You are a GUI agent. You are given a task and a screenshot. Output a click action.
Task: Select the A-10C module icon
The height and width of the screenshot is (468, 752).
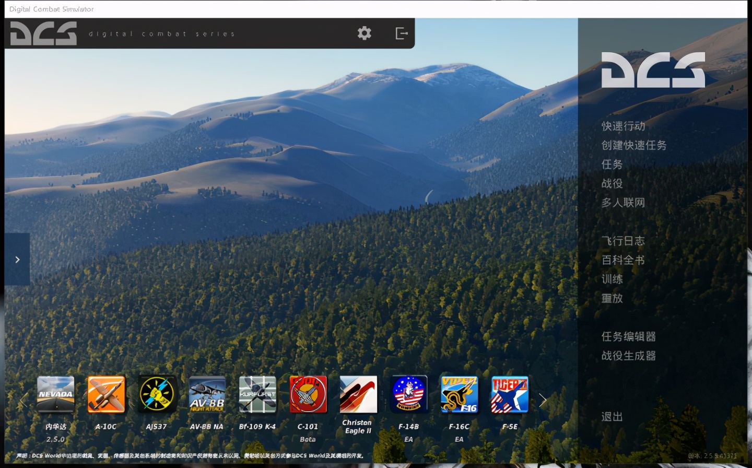106,394
